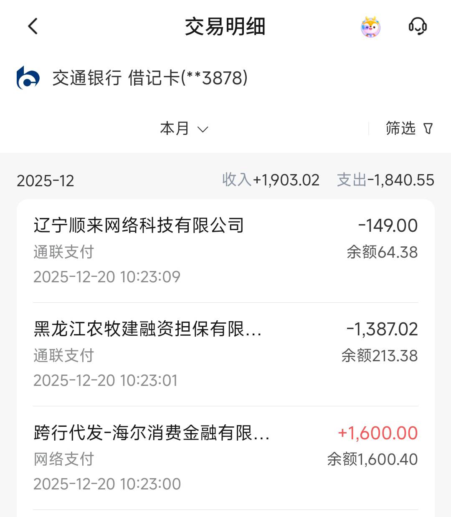
Task: Contact customer service via headset icon
Action: (x=417, y=26)
